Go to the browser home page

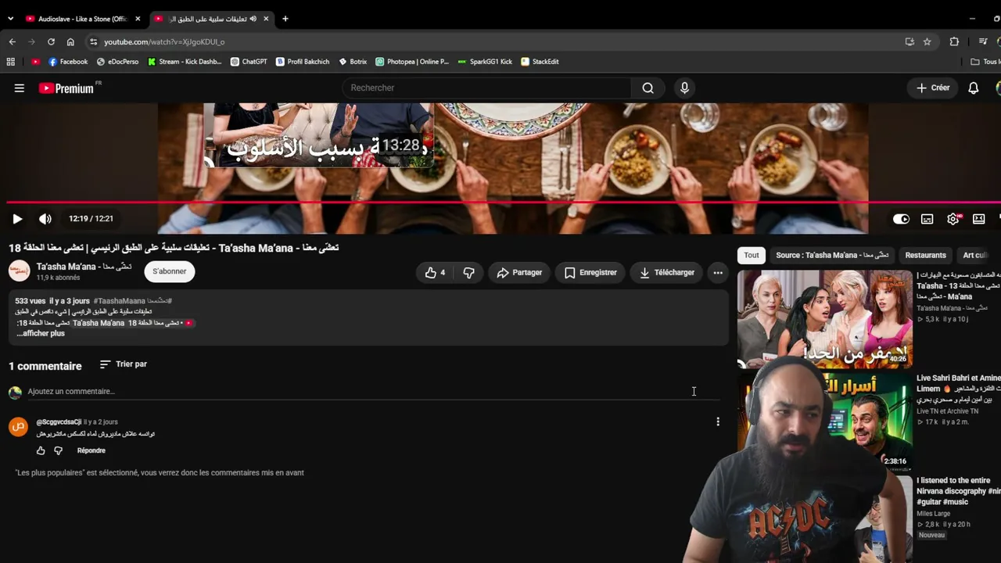click(x=70, y=41)
